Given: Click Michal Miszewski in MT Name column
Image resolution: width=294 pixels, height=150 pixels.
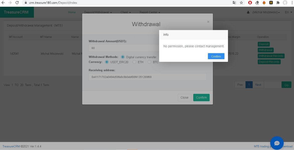Looking at the screenshot, I should [x=52, y=53].
